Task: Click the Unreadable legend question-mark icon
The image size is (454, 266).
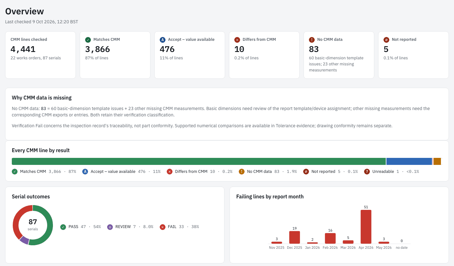Action: click(367, 172)
